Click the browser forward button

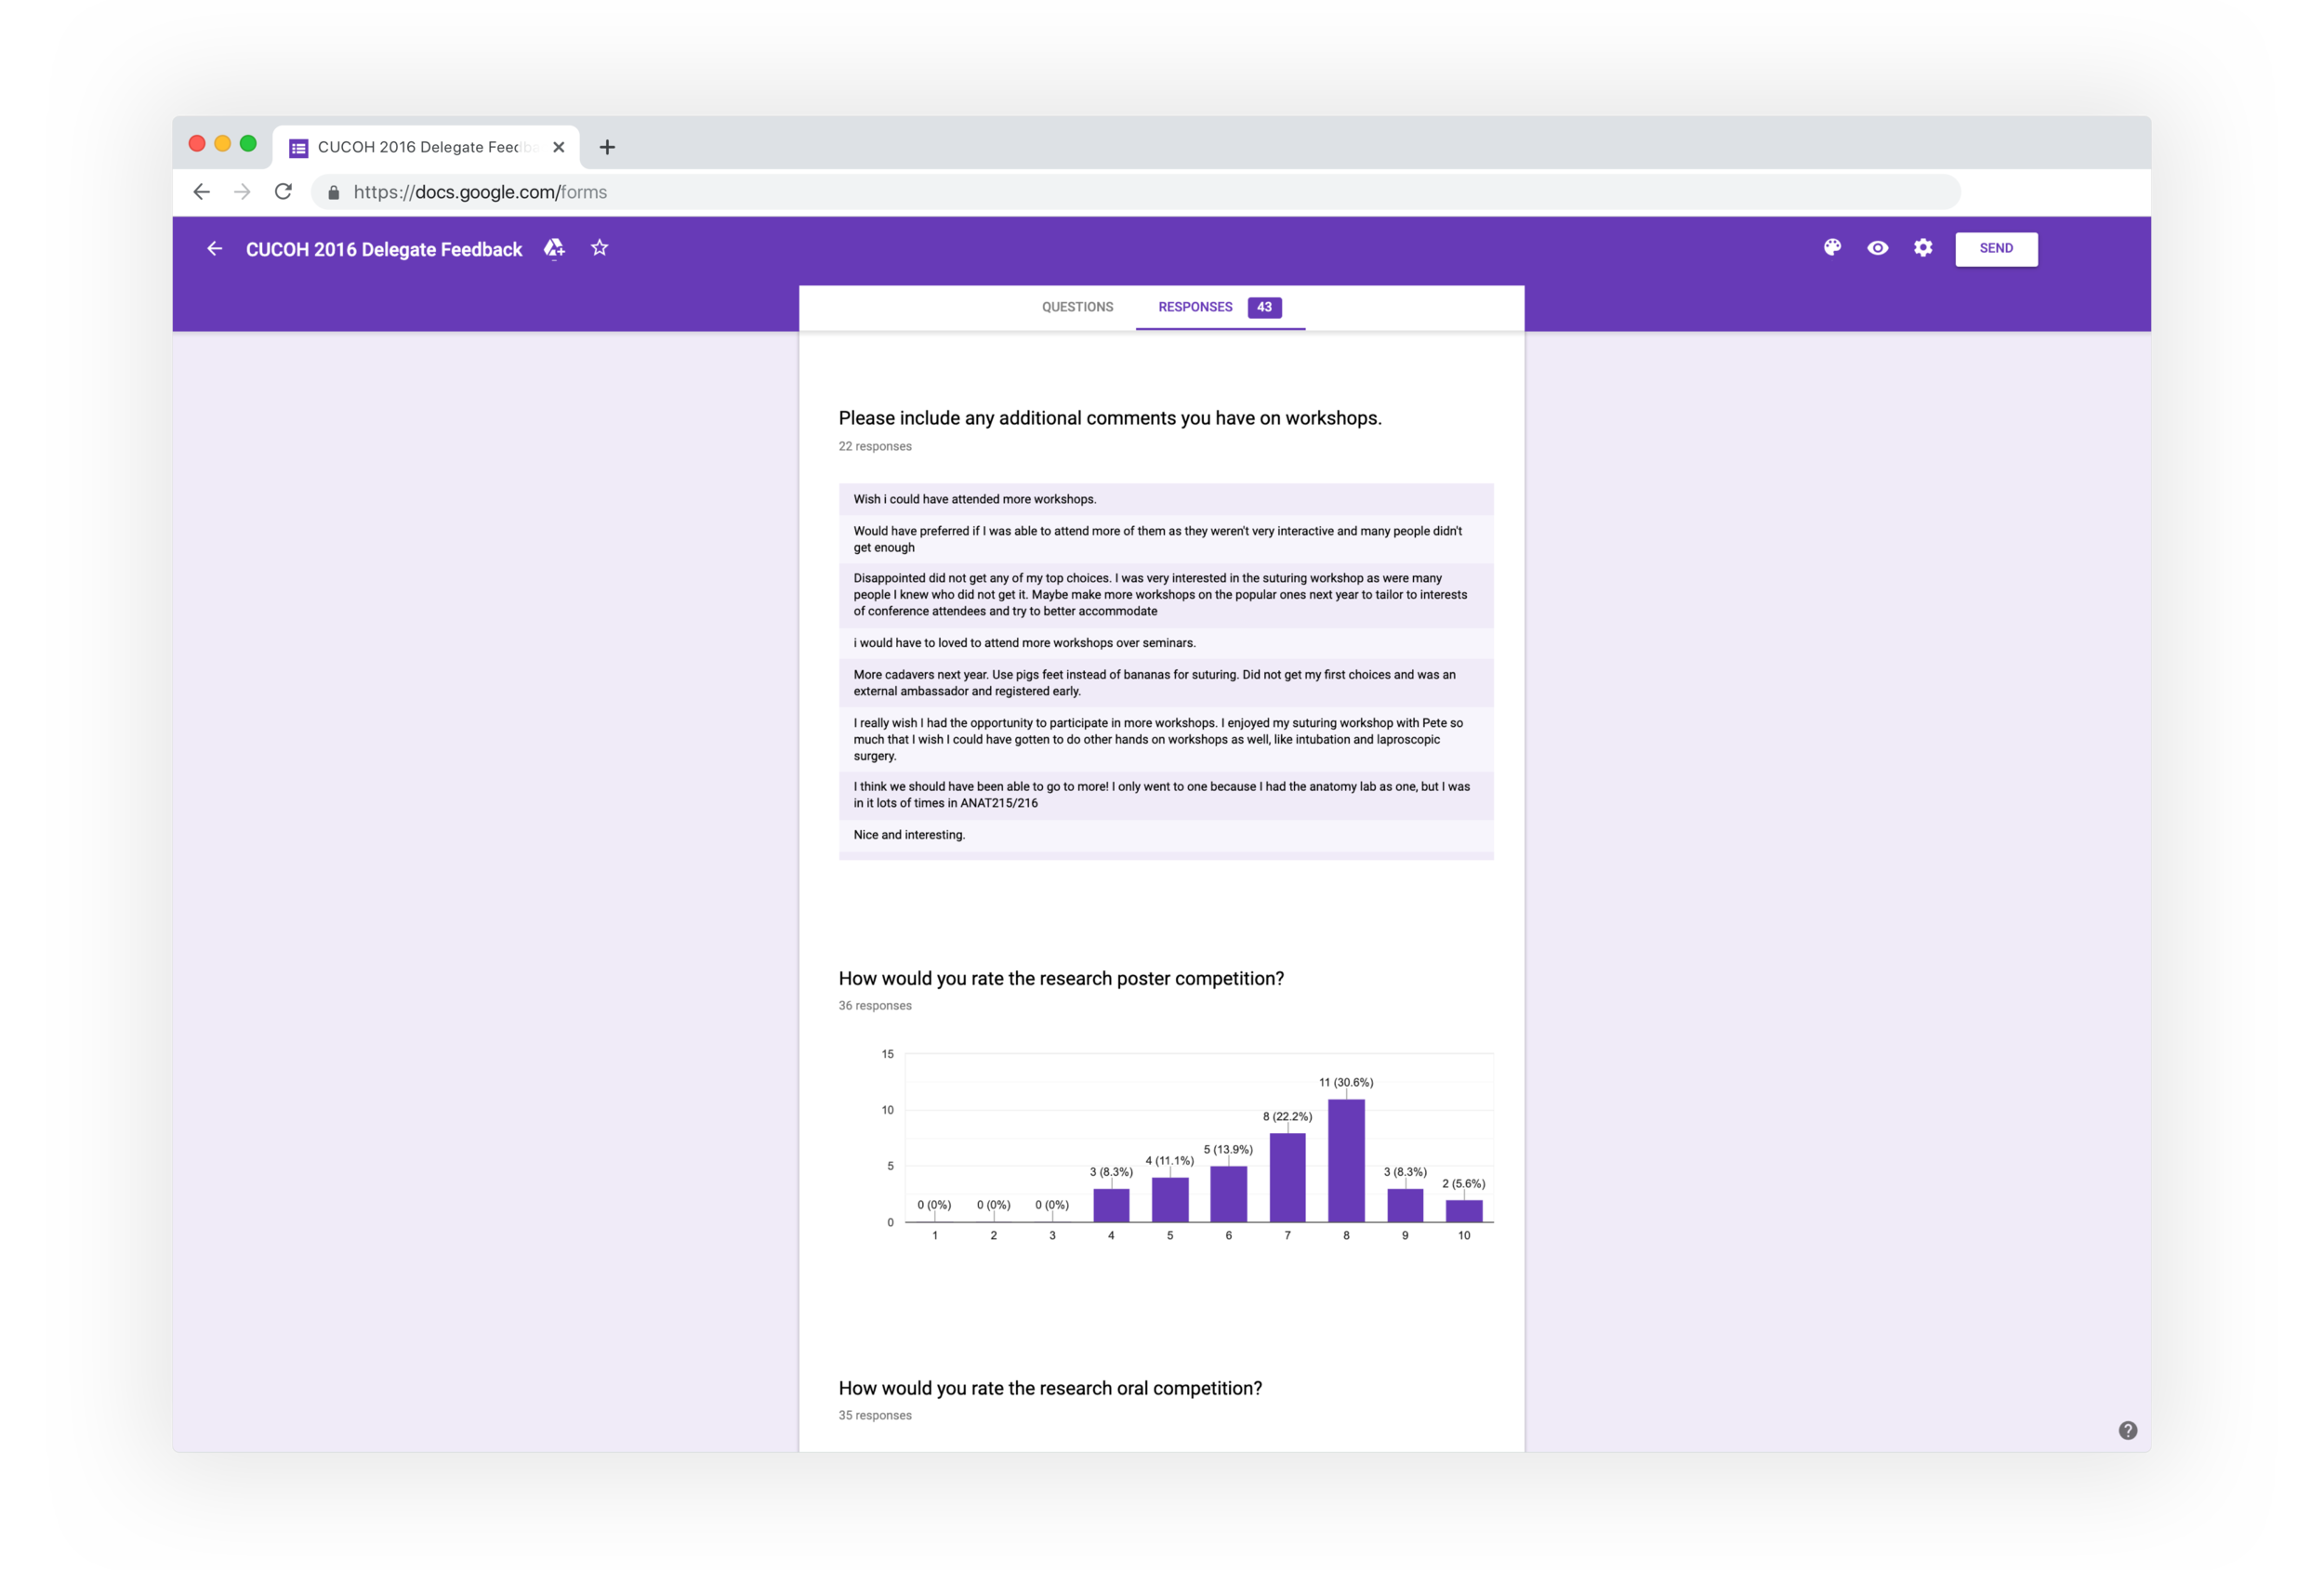(242, 191)
